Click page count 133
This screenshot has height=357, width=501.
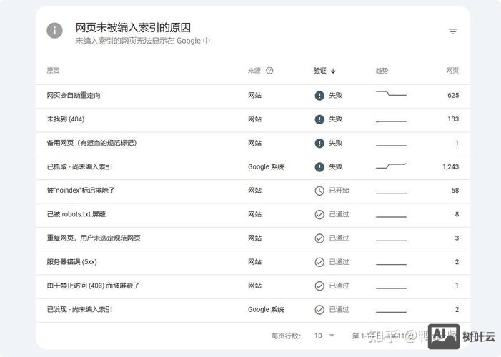coord(453,119)
